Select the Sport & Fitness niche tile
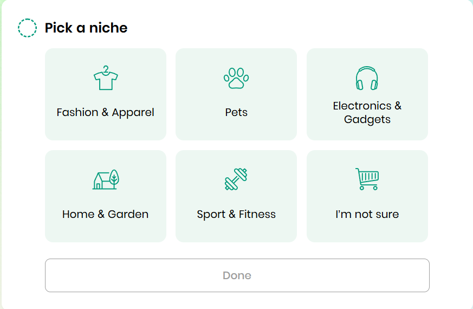 coord(236,196)
